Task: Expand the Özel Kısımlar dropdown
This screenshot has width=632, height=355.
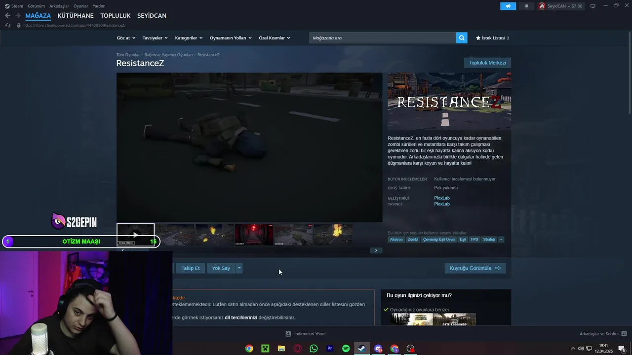Action: tap(275, 38)
